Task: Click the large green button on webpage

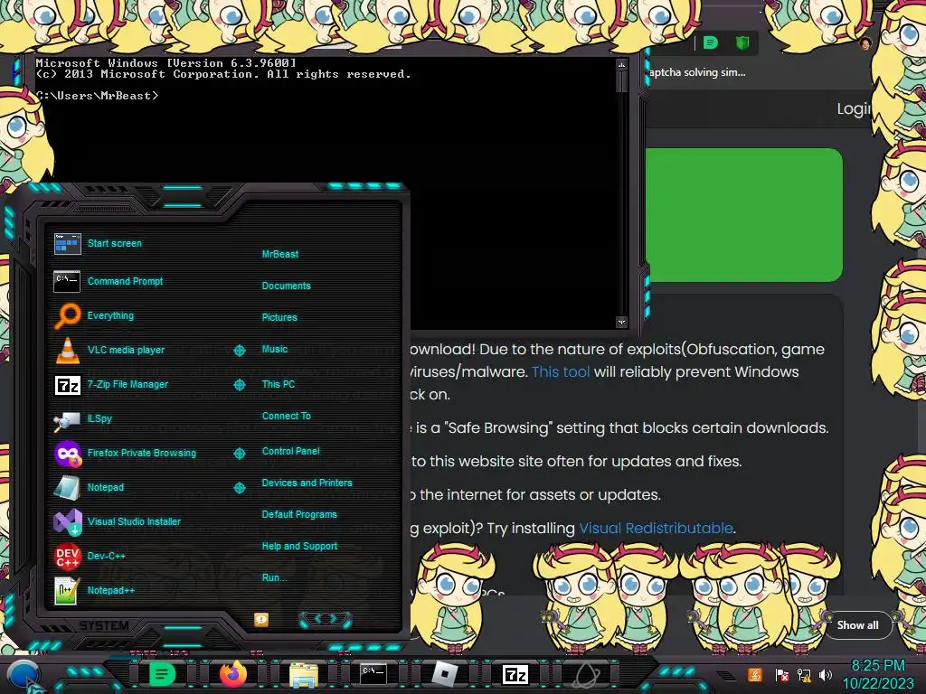Action: [744, 215]
